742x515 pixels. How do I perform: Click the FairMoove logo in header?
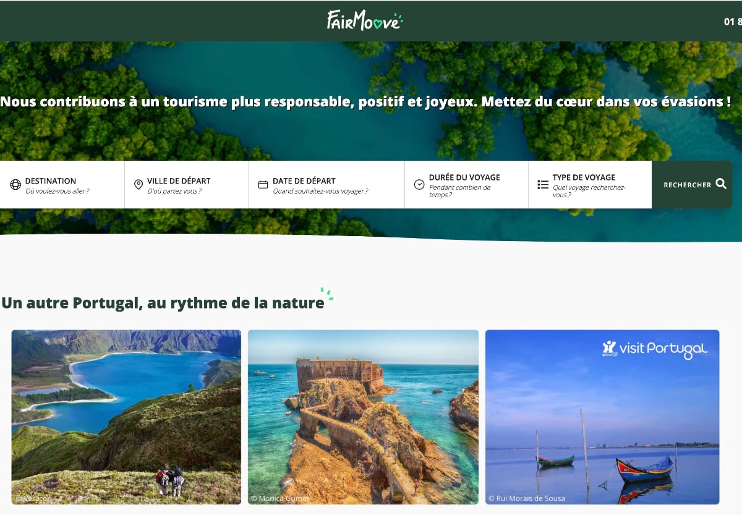click(365, 21)
